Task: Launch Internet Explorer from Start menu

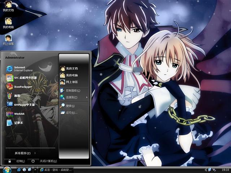Action: coord(20,69)
